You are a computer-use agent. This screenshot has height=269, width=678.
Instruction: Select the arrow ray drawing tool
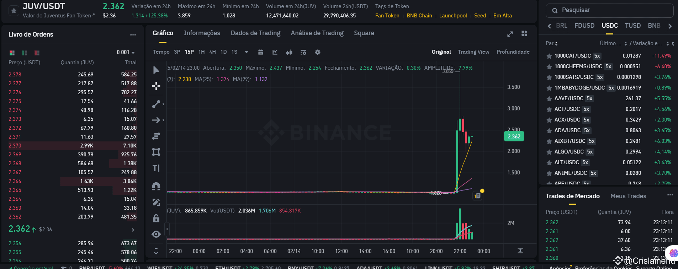pyautogui.click(x=156, y=120)
